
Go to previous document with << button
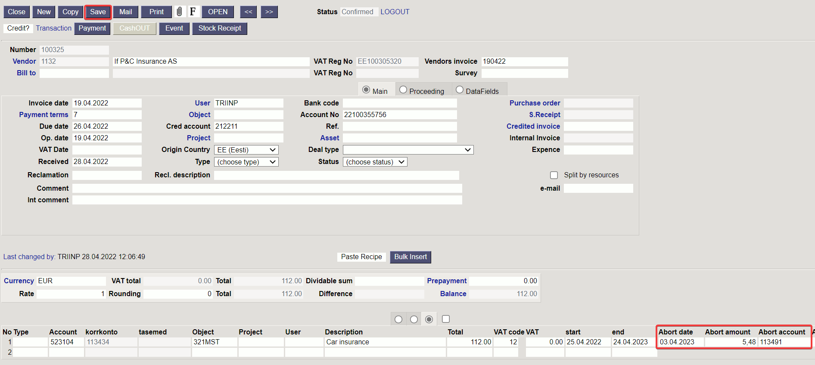tap(249, 12)
